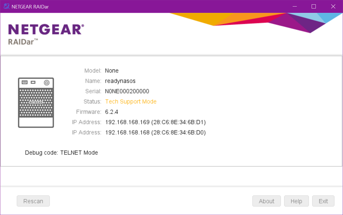Close the NETGEAR RAIDar window

pos(333,7)
